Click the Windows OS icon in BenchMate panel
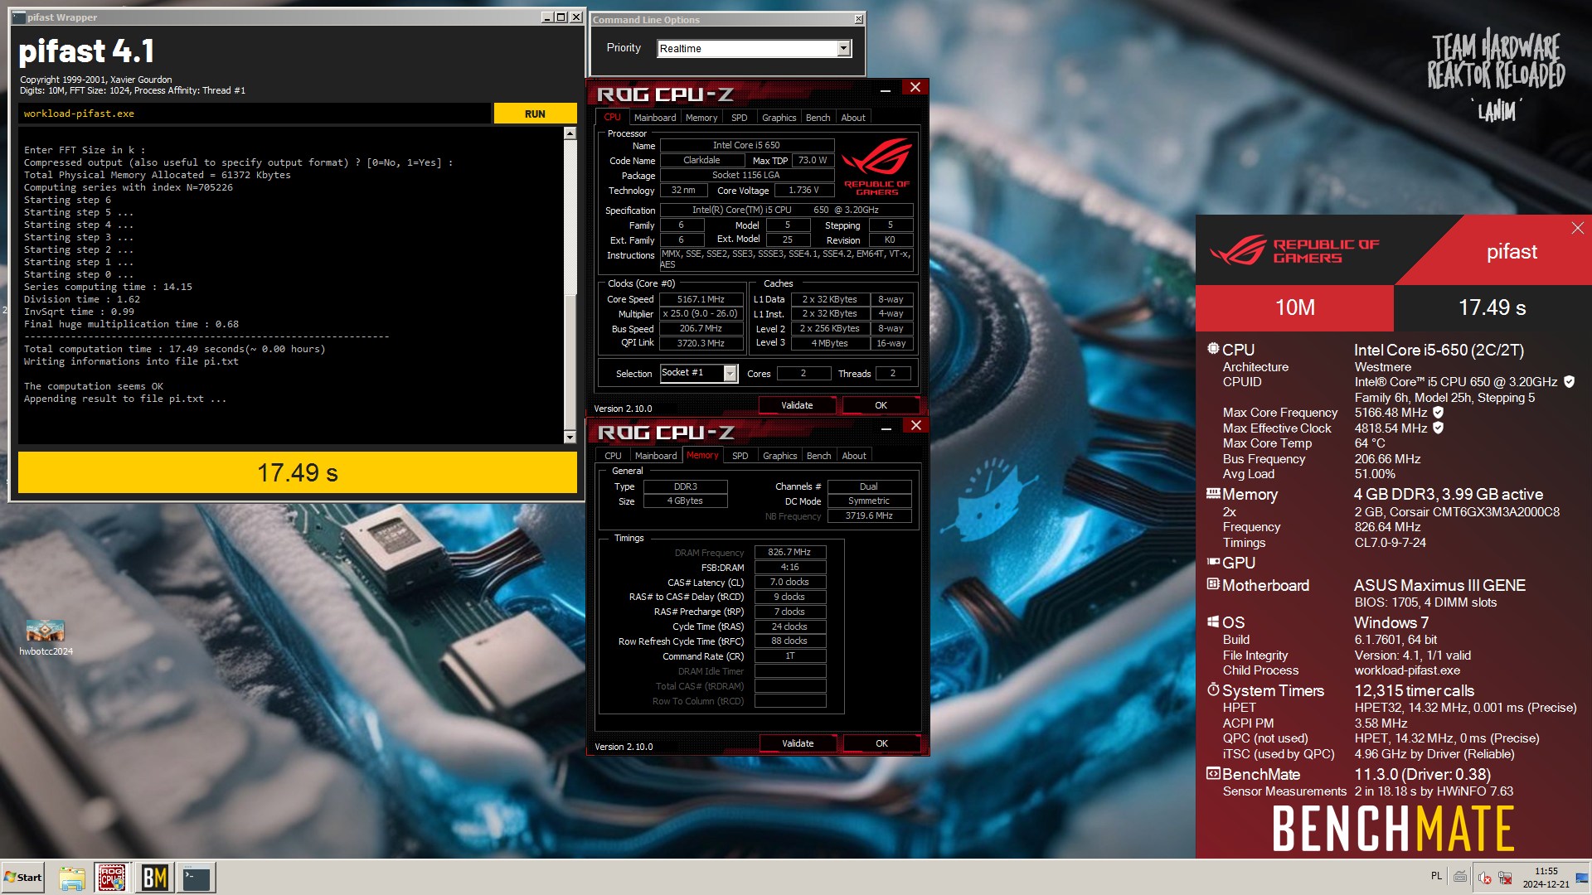This screenshot has height=895, width=1592. pos(1213,622)
